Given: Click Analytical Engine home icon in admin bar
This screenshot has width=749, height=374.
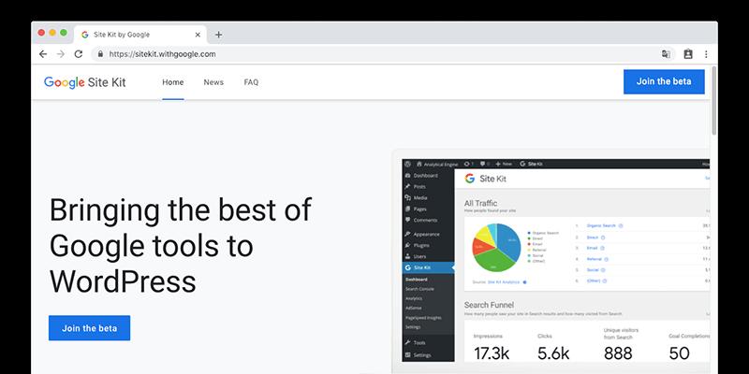Looking at the screenshot, I should 419,164.
